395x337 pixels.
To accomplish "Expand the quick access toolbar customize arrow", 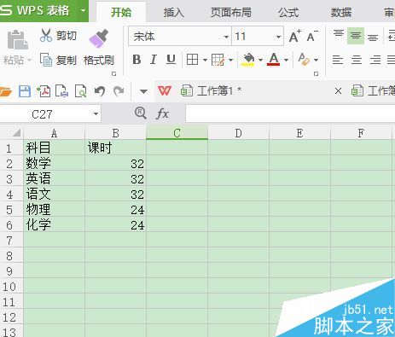I will click(x=143, y=91).
